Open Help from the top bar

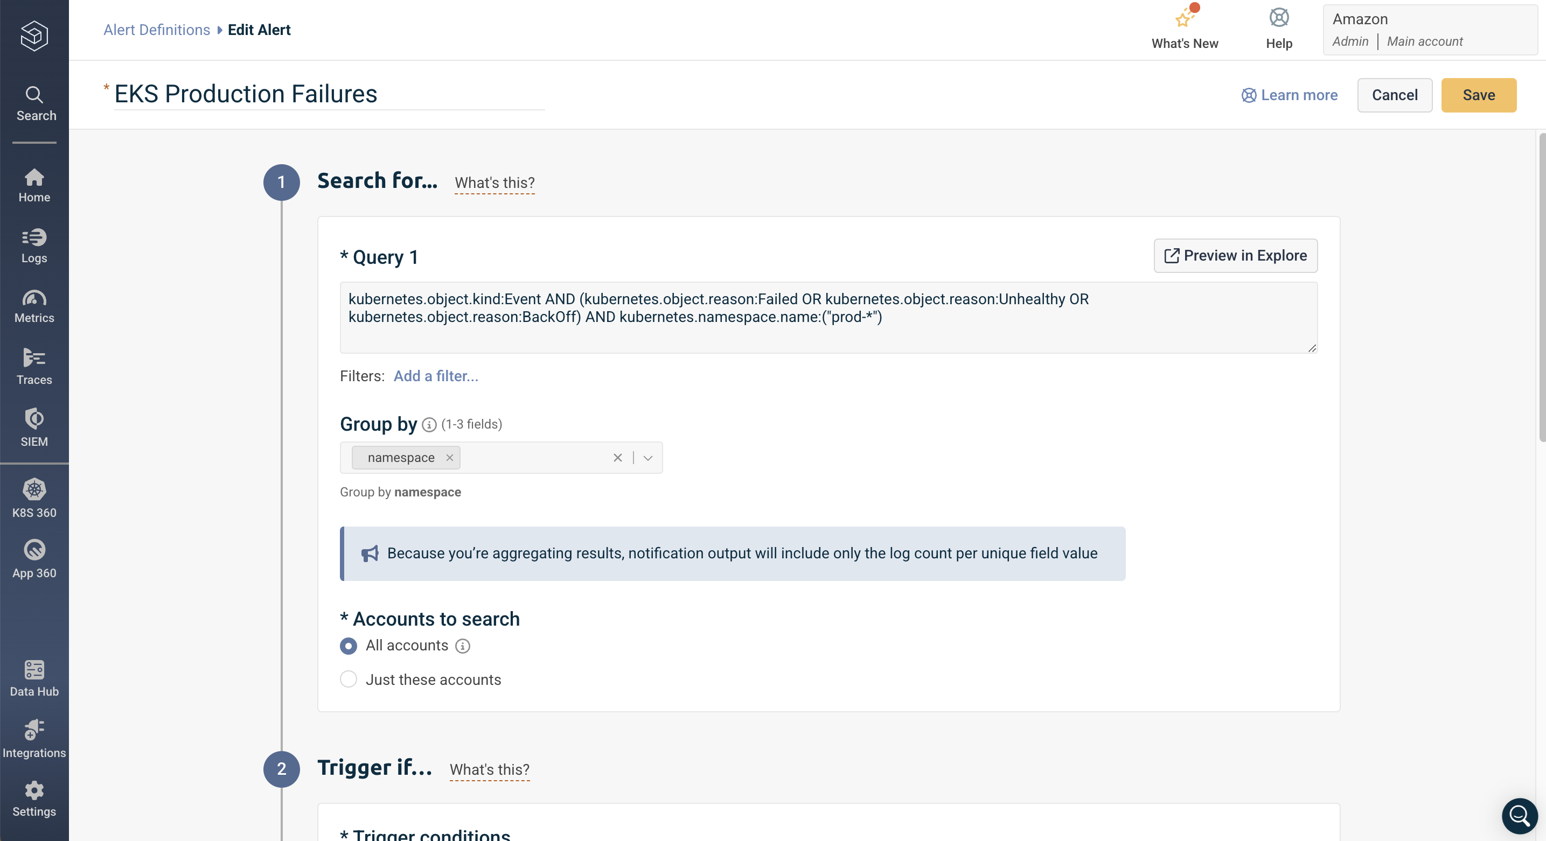click(x=1279, y=28)
